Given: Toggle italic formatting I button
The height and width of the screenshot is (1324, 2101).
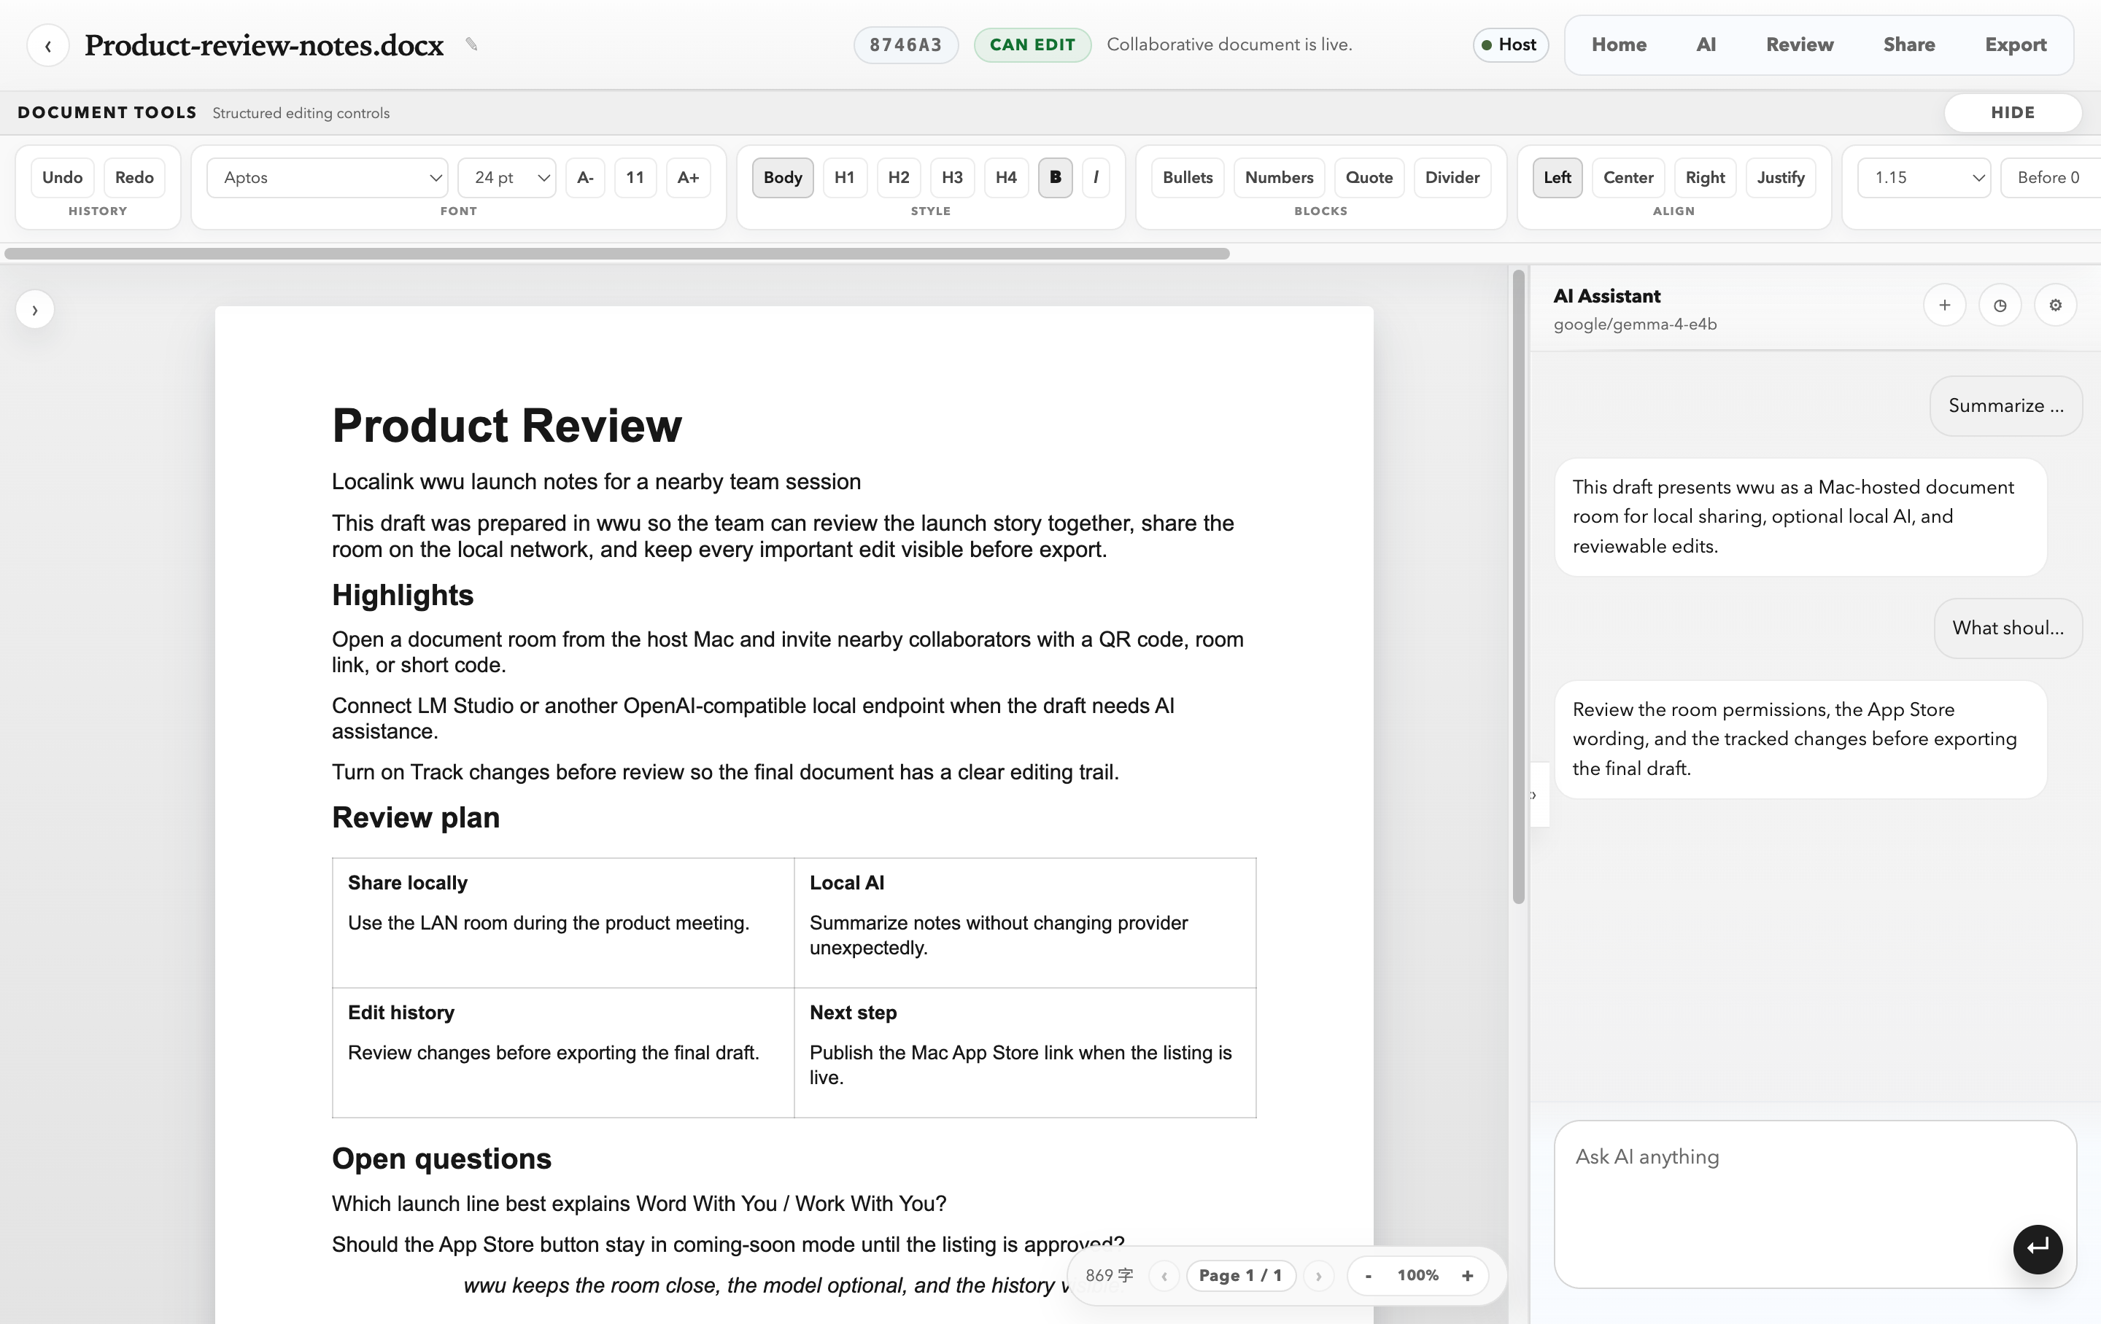Looking at the screenshot, I should click(1096, 178).
